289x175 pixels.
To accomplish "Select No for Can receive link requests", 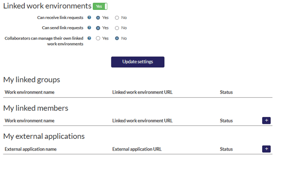I will (117, 18).
